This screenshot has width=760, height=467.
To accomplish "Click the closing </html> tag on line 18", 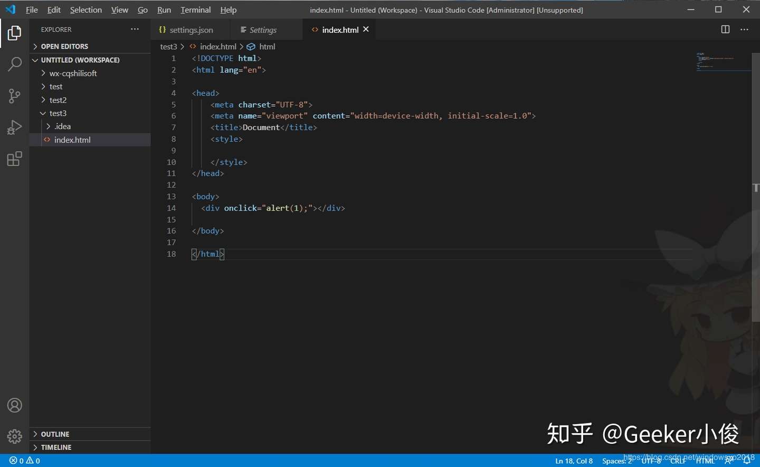I will (x=208, y=254).
